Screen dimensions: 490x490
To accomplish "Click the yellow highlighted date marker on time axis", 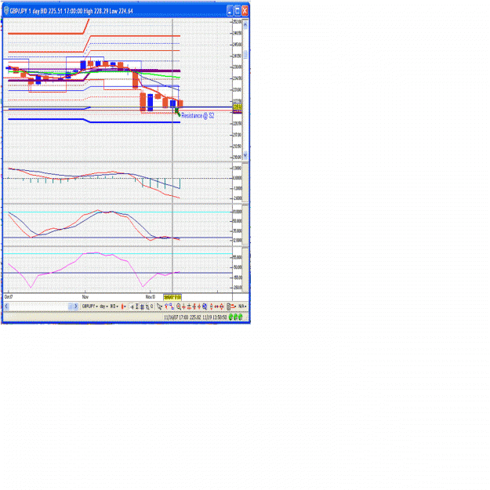I will 172,297.
